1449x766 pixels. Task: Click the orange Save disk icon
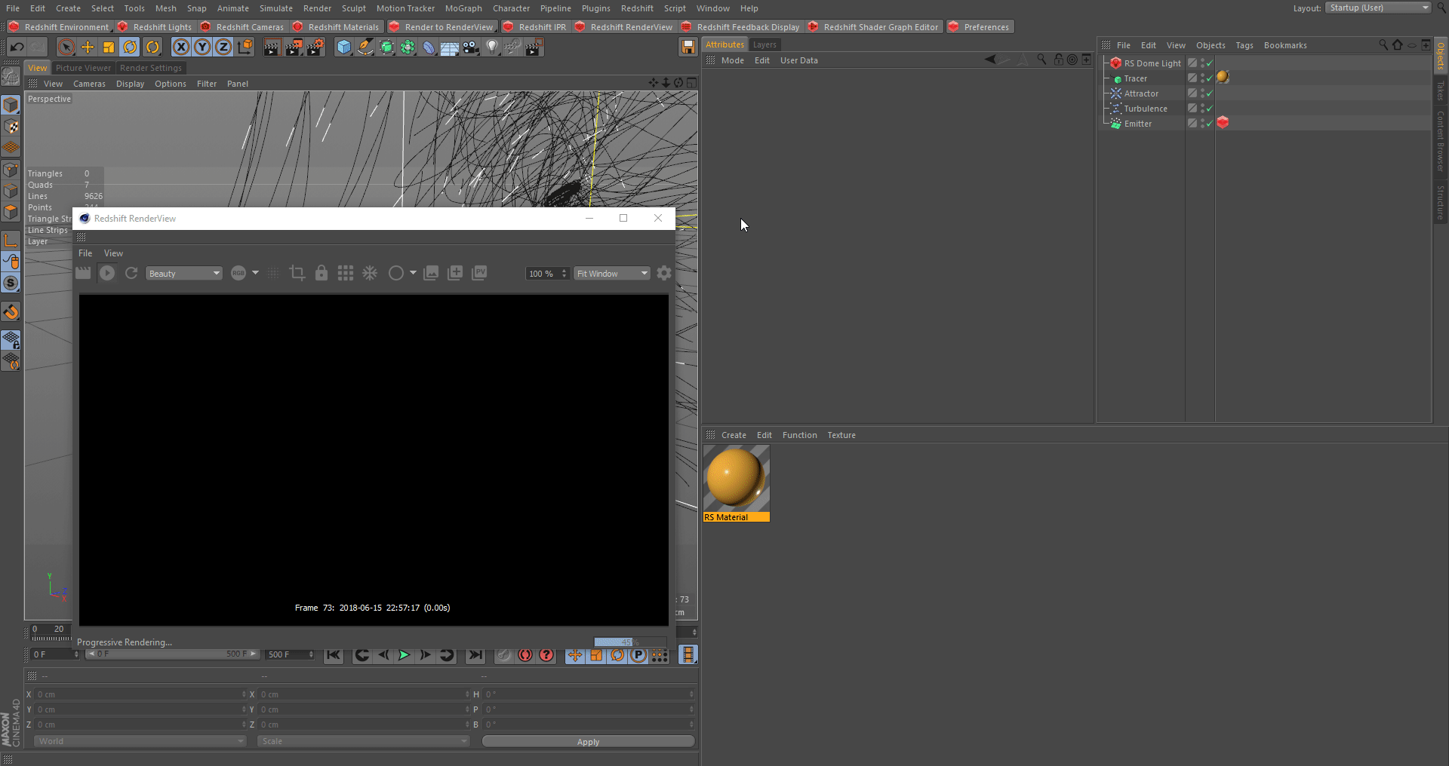pos(688,47)
